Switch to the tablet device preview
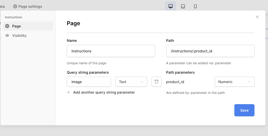The height and width of the screenshot is (136, 268). (183, 6)
